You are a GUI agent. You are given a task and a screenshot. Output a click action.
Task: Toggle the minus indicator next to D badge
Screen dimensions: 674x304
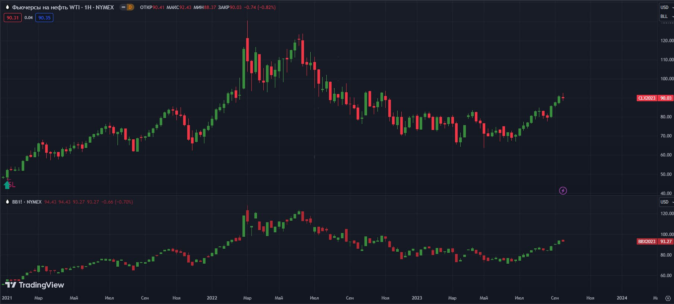123,7
